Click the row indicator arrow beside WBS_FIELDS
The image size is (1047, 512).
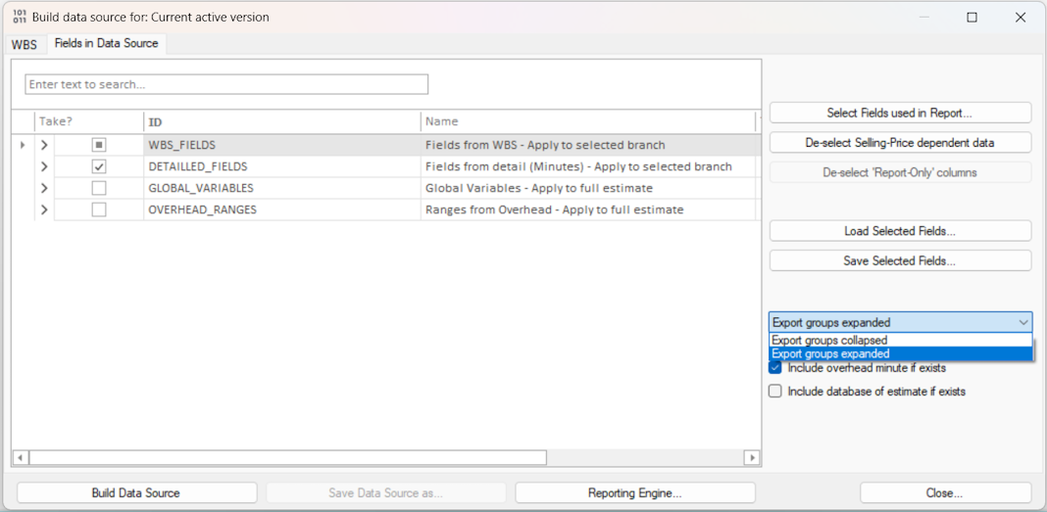pyautogui.click(x=25, y=145)
